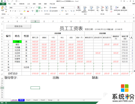This screenshot has width=135, height=104.
Task: Expand the formula bar
Action: click(133, 18)
